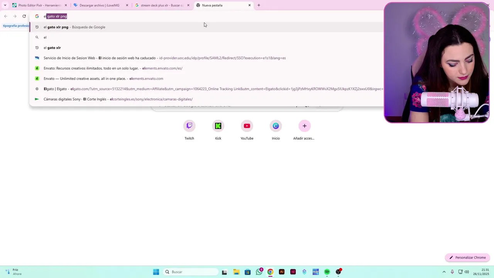Add a new shortcut with Añadir acceso
The width and height of the screenshot is (494, 278).
tap(304, 130)
